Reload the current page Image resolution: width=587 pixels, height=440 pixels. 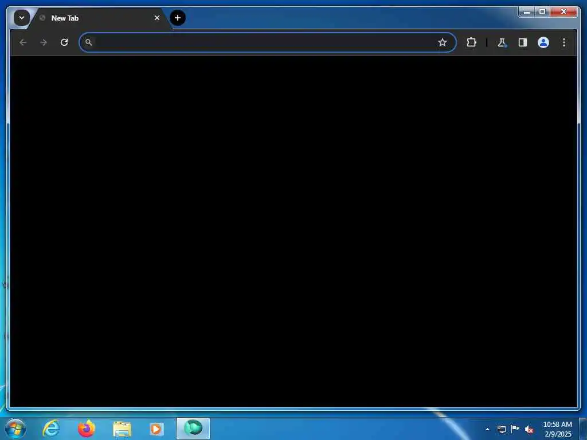pyautogui.click(x=64, y=42)
